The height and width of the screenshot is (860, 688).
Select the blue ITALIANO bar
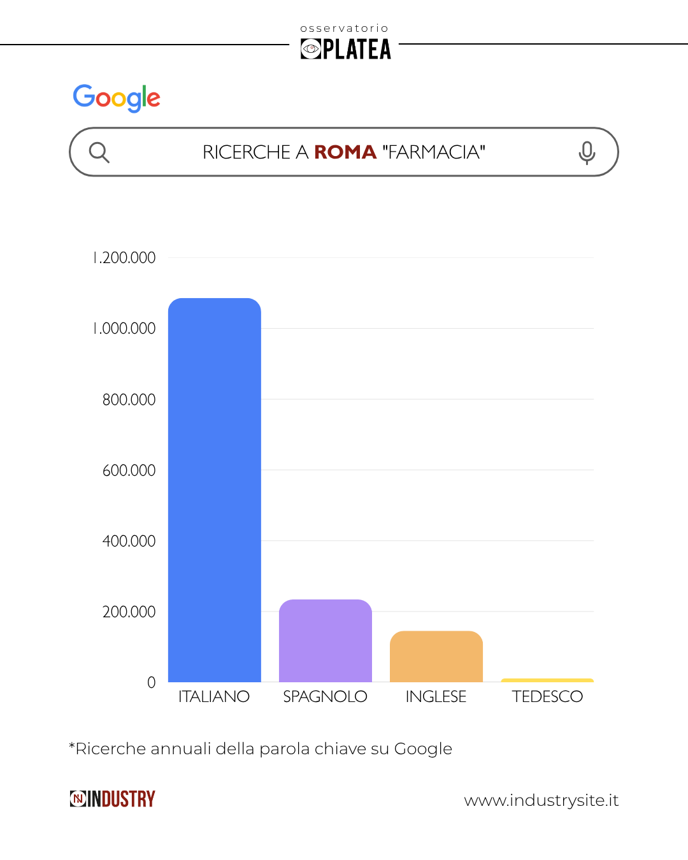[x=215, y=490]
